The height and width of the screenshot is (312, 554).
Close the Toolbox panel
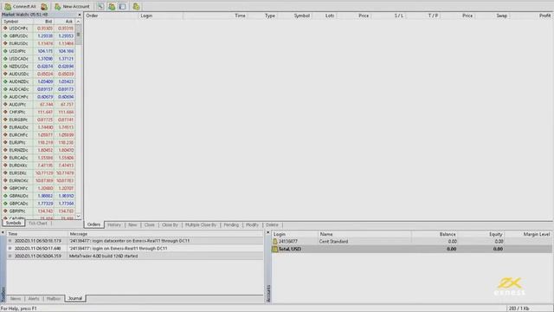3,232
